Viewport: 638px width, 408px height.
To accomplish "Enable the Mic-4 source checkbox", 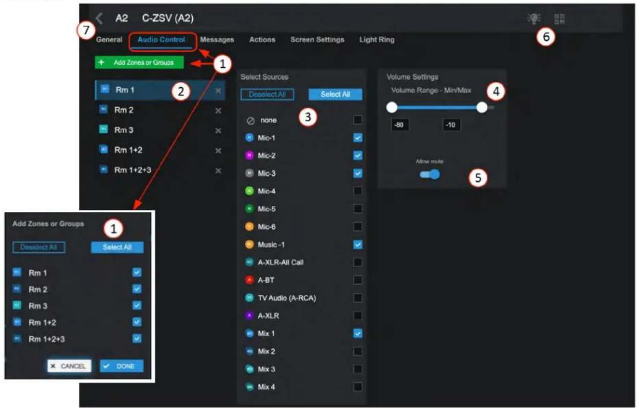I will coord(358,191).
